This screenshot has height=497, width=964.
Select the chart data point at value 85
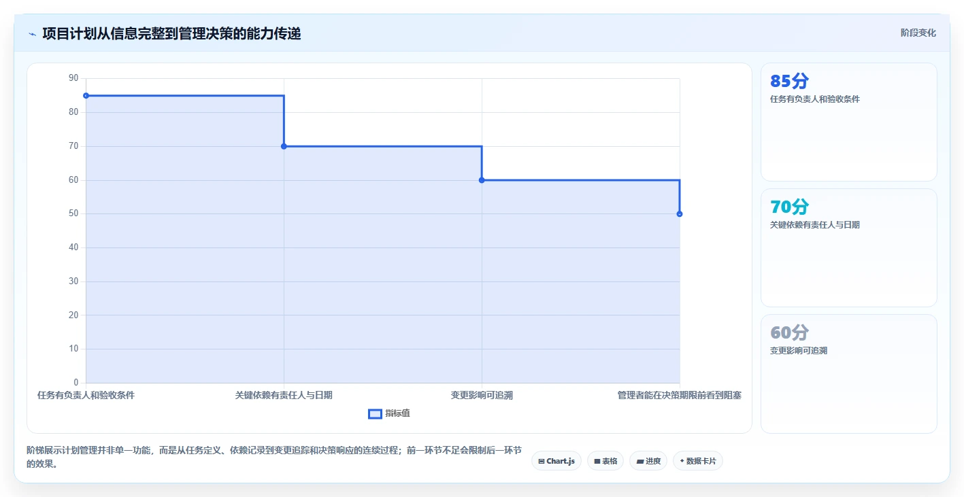[x=86, y=96]
